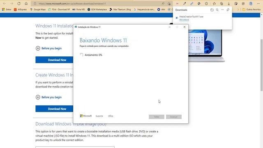
Task: Expand the bookmarks overflow chevron
Action: click(x=238, y=9)
